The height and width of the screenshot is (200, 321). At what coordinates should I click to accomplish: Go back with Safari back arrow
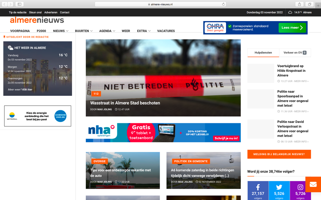click(5, 4)
